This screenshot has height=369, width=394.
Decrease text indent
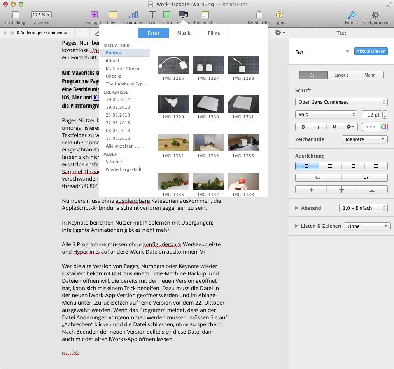[x=319, y=178]
